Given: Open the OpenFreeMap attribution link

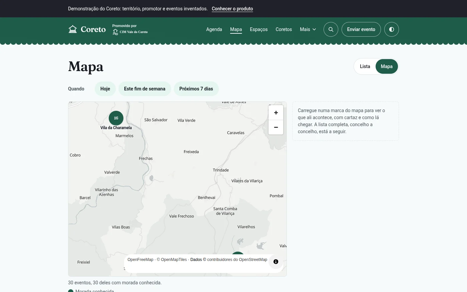Looking at the screenshot, I should [140, 260].
